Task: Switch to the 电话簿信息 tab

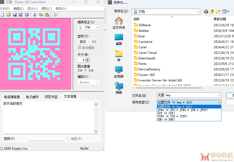Action: click(12, 97)
